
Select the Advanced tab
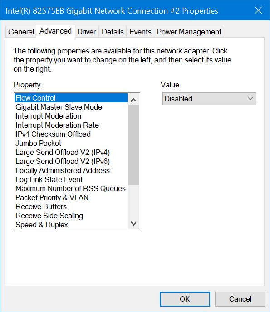tap(55, 31)
